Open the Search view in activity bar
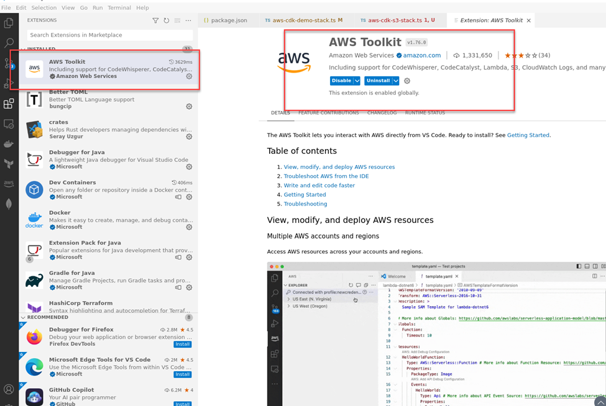Screen dimensions: 606x406 [x=9, y=43]
